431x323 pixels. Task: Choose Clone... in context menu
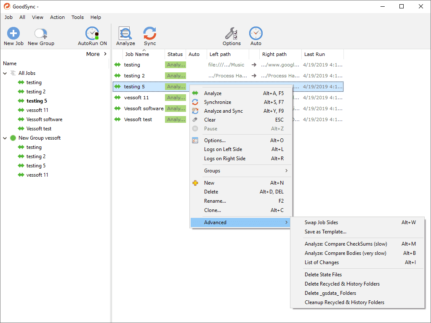[x=241, y=210]
